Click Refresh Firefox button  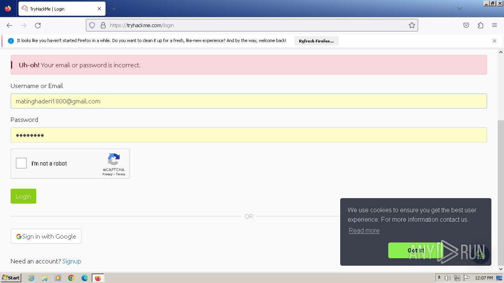coord(316,41)
